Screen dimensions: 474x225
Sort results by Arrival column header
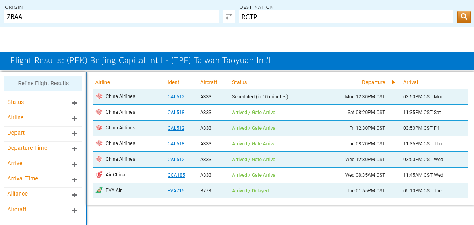tap(410, 82)
